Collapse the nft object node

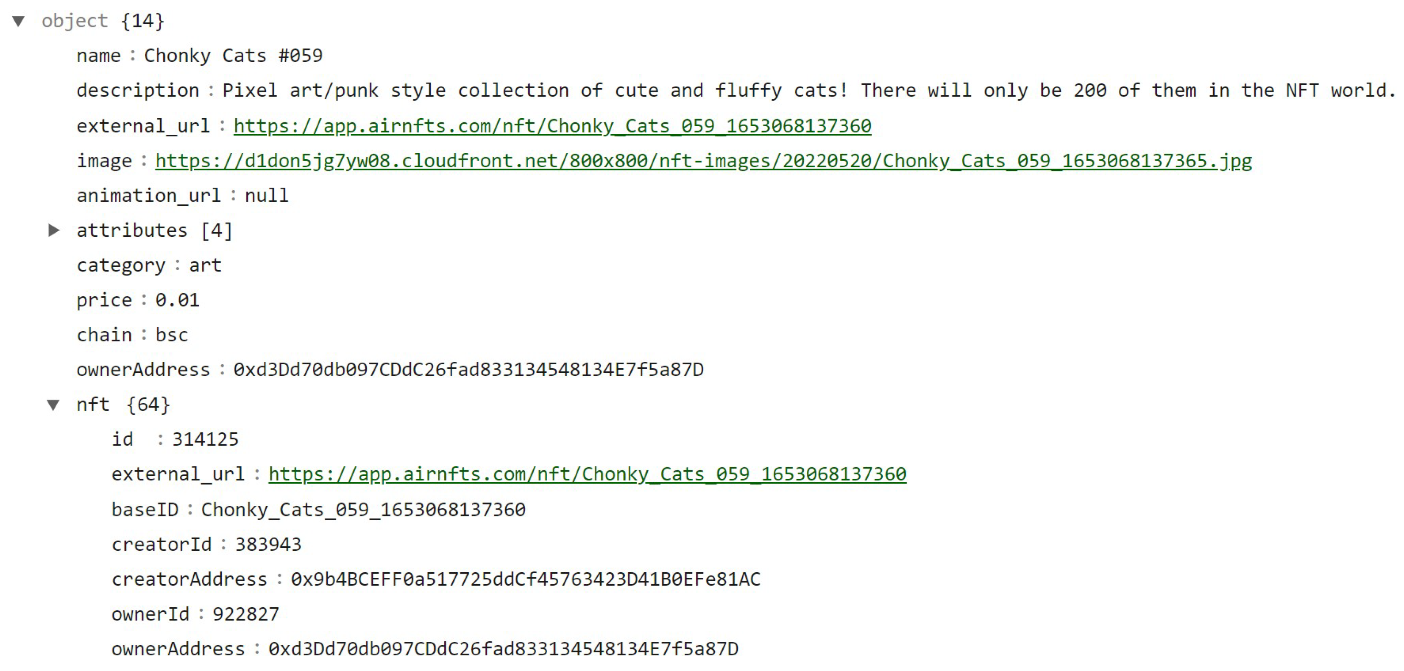point(53,405)
